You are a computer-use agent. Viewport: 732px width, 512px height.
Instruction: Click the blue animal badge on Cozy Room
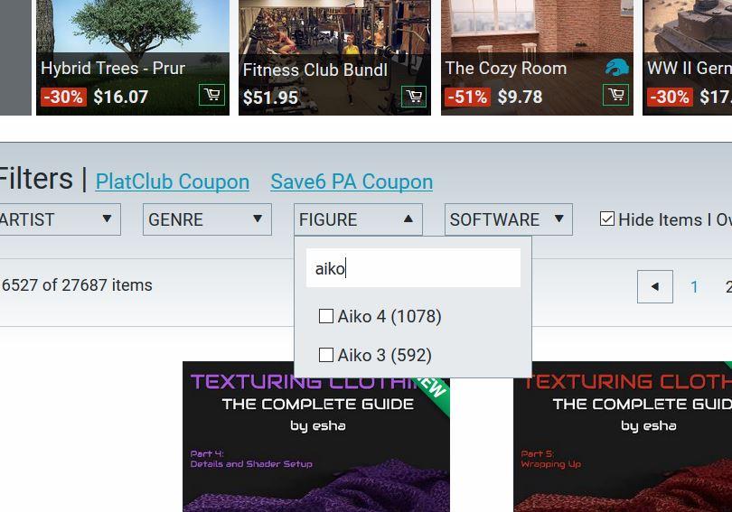pyautogui.click(x=616, y=68)
